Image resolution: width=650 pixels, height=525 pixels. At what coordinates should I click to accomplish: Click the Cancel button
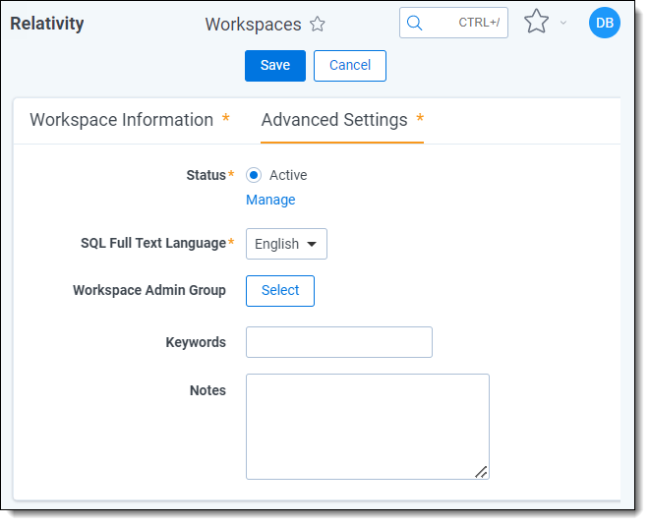point(350,66)
